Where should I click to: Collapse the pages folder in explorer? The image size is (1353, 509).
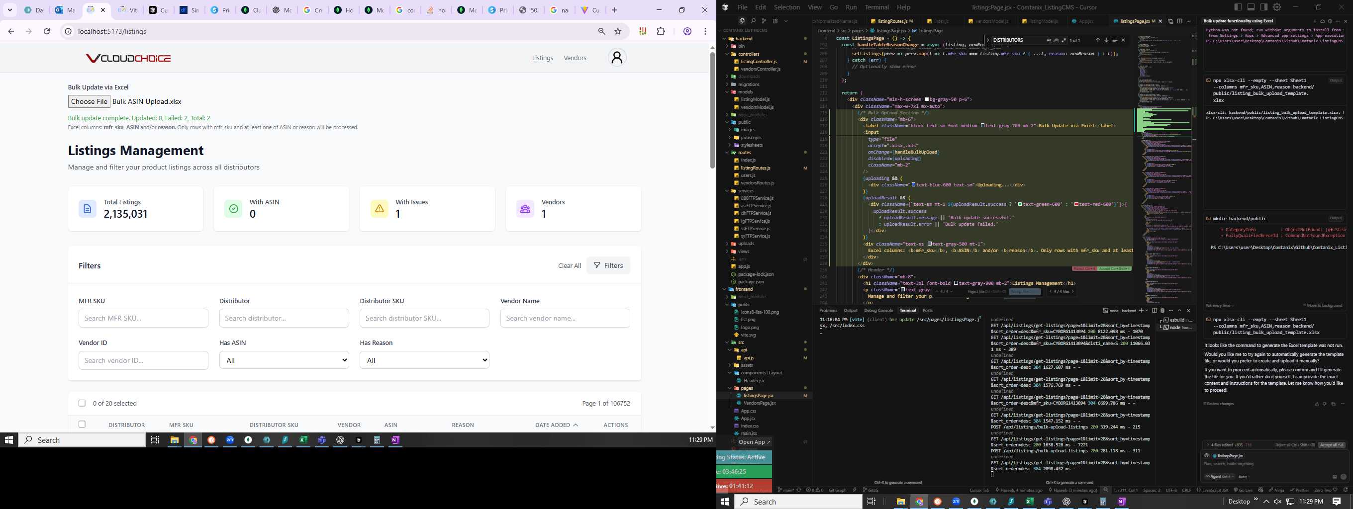point(730,388)
